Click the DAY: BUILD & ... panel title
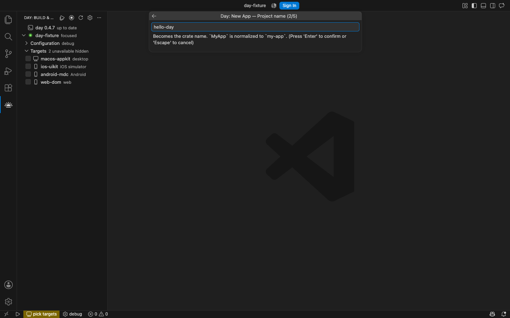 tap(39, 18)
